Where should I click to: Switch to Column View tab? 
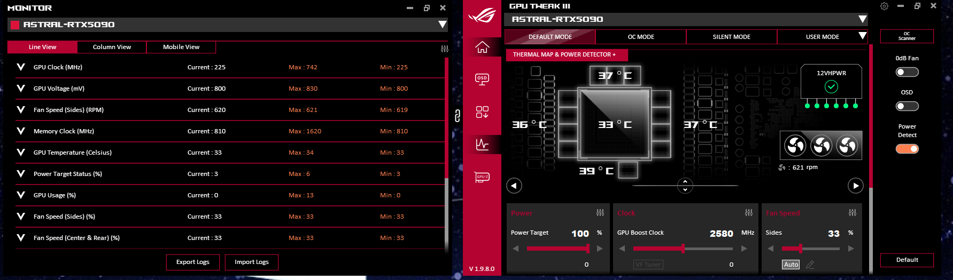(x=112, y=47)
